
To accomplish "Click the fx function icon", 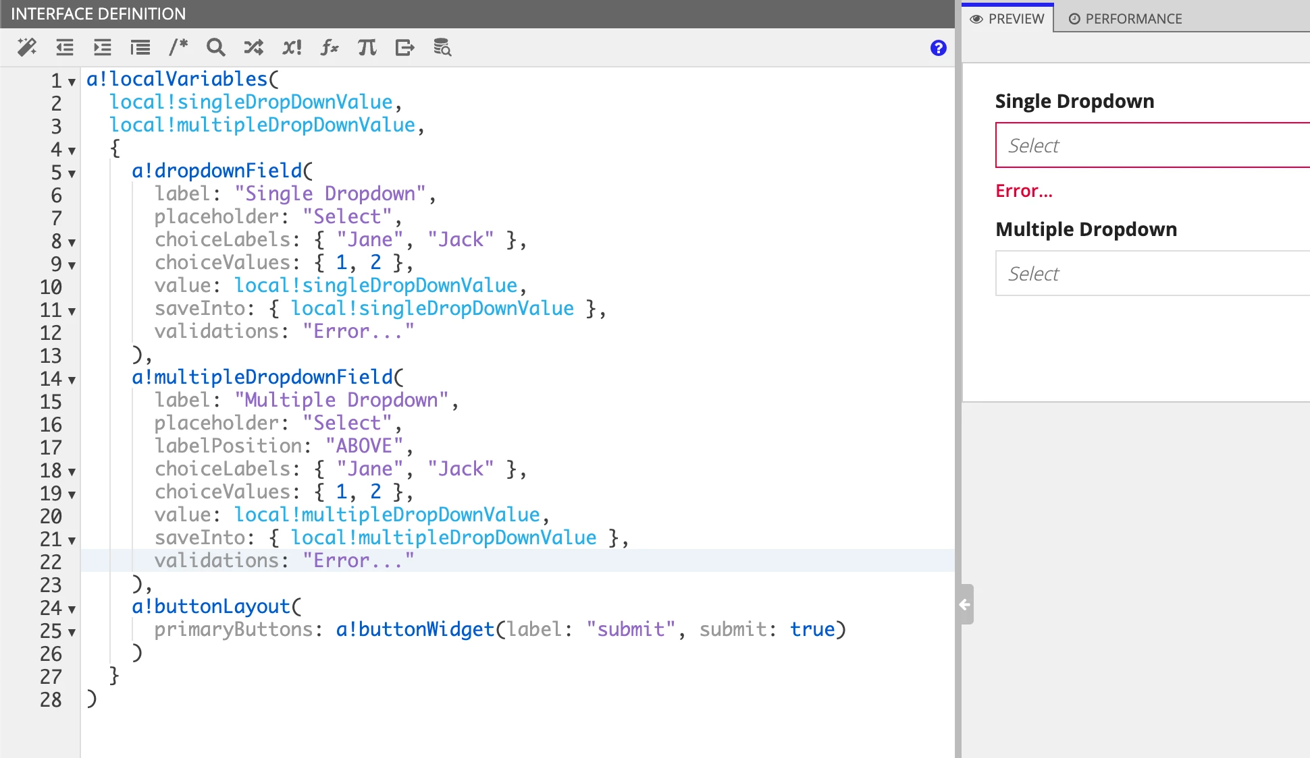I will coord(330,47).
